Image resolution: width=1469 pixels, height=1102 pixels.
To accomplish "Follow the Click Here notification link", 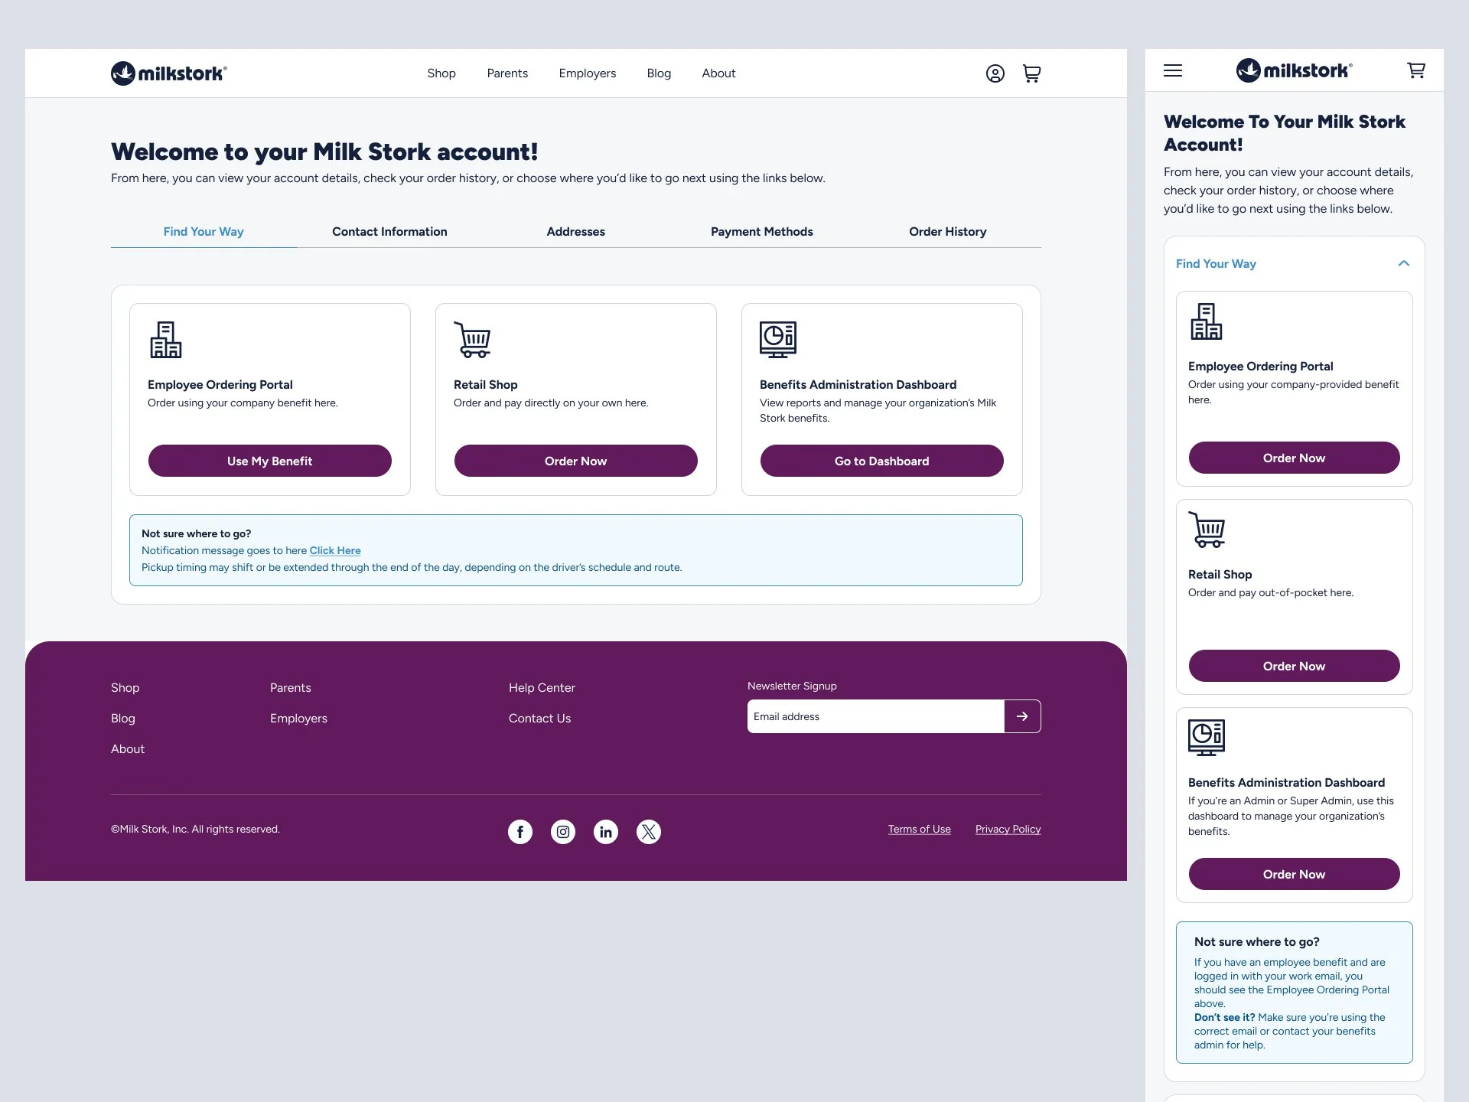I will pos(335,550).
